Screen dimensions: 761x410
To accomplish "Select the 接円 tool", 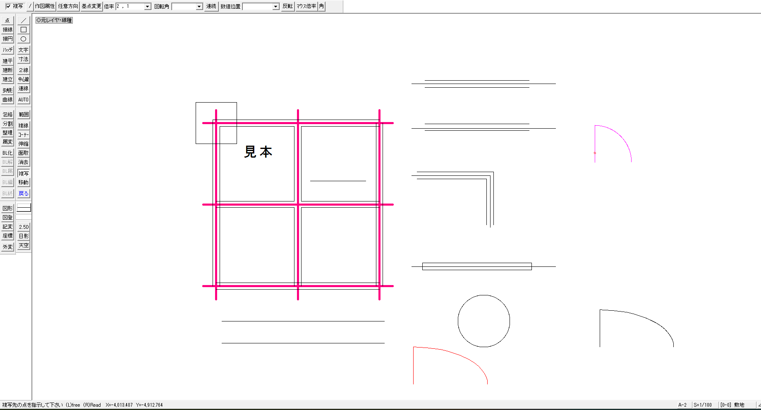I will (x=7, y=39).
